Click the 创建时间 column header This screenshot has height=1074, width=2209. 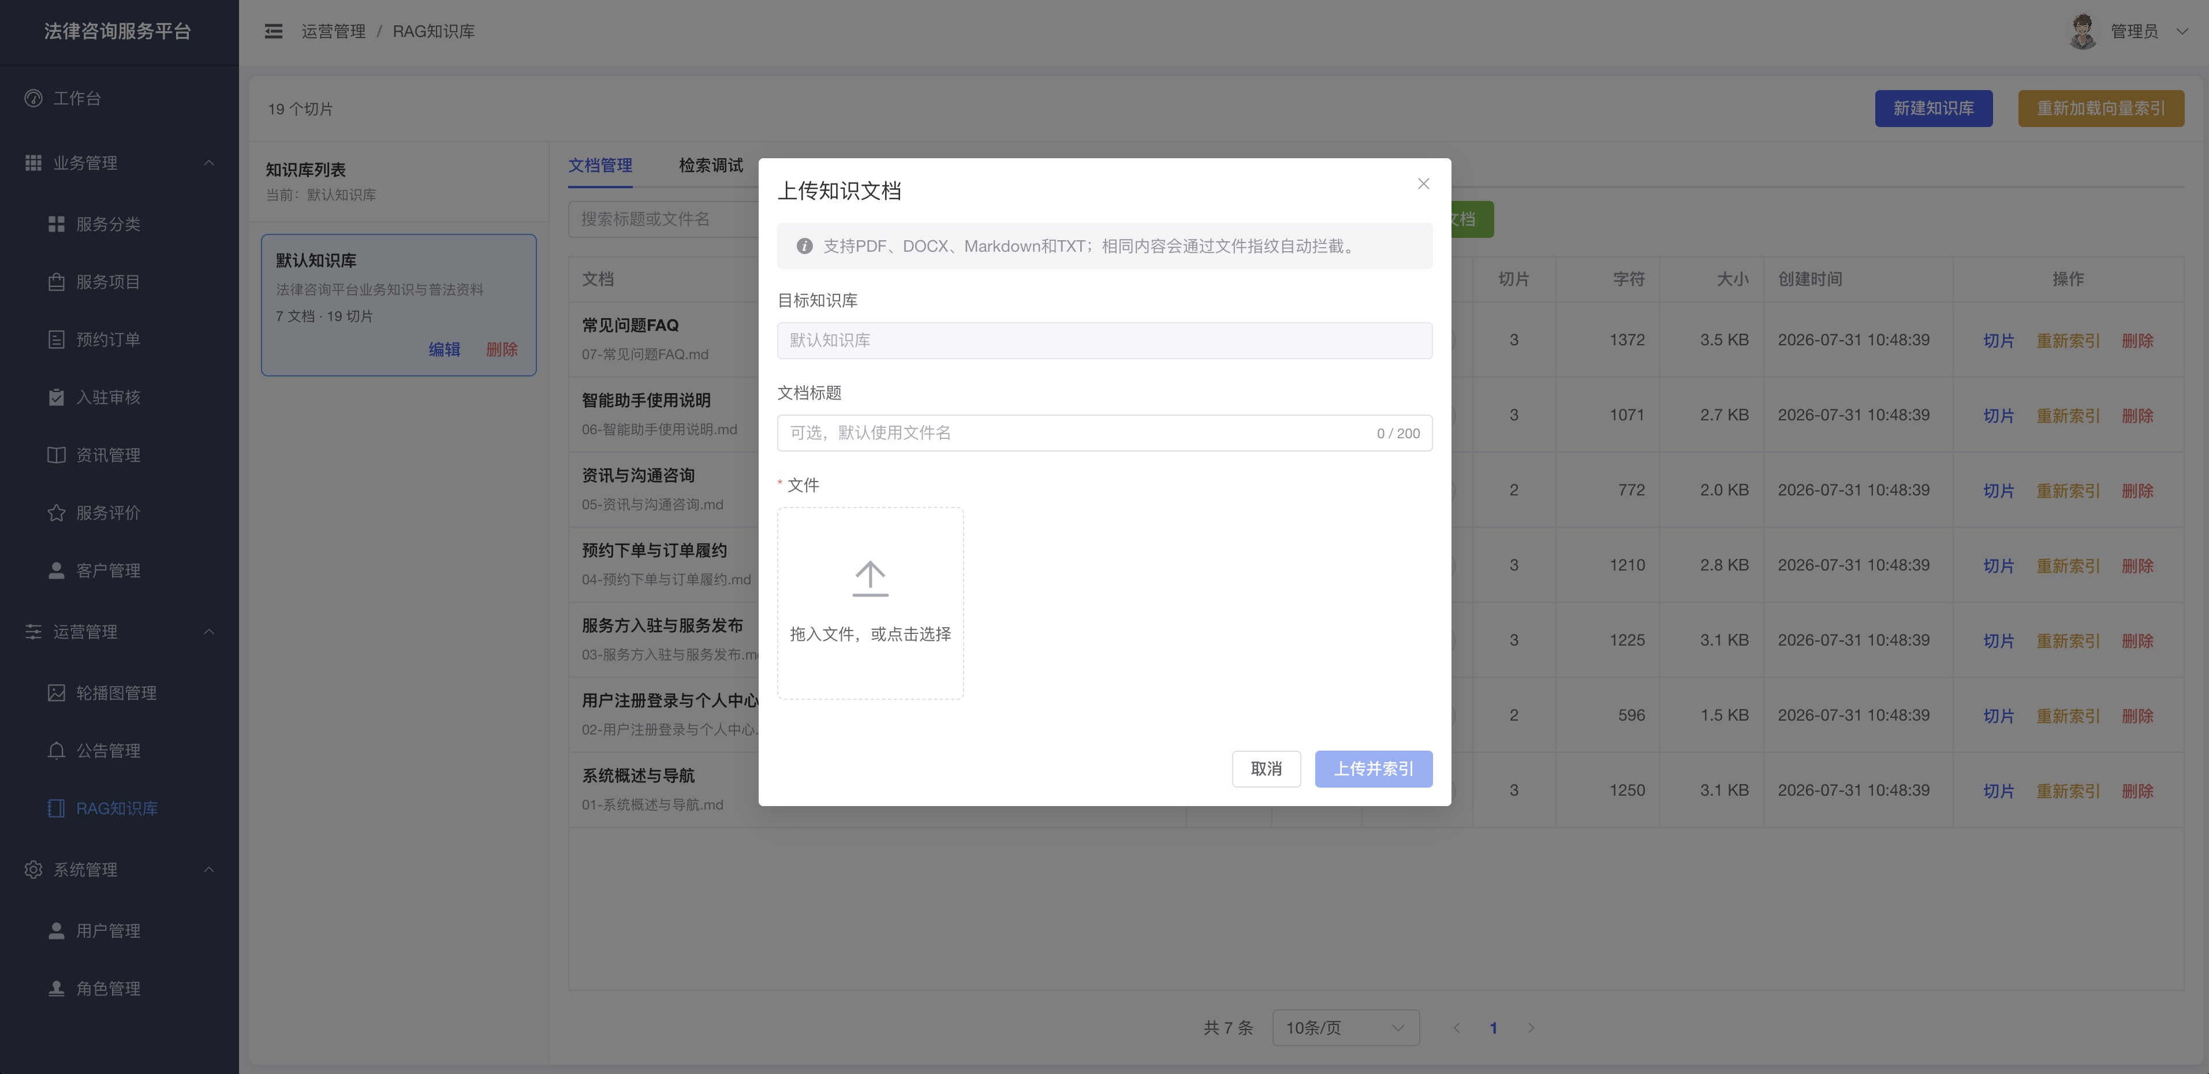1810,279
